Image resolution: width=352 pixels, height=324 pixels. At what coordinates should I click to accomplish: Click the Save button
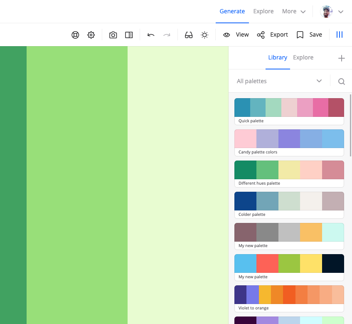pos(309,35)
